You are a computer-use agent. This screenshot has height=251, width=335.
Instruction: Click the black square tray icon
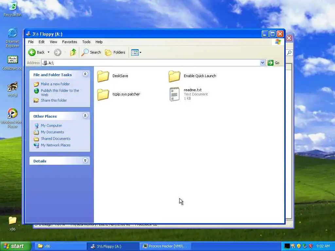pos(287,246)
